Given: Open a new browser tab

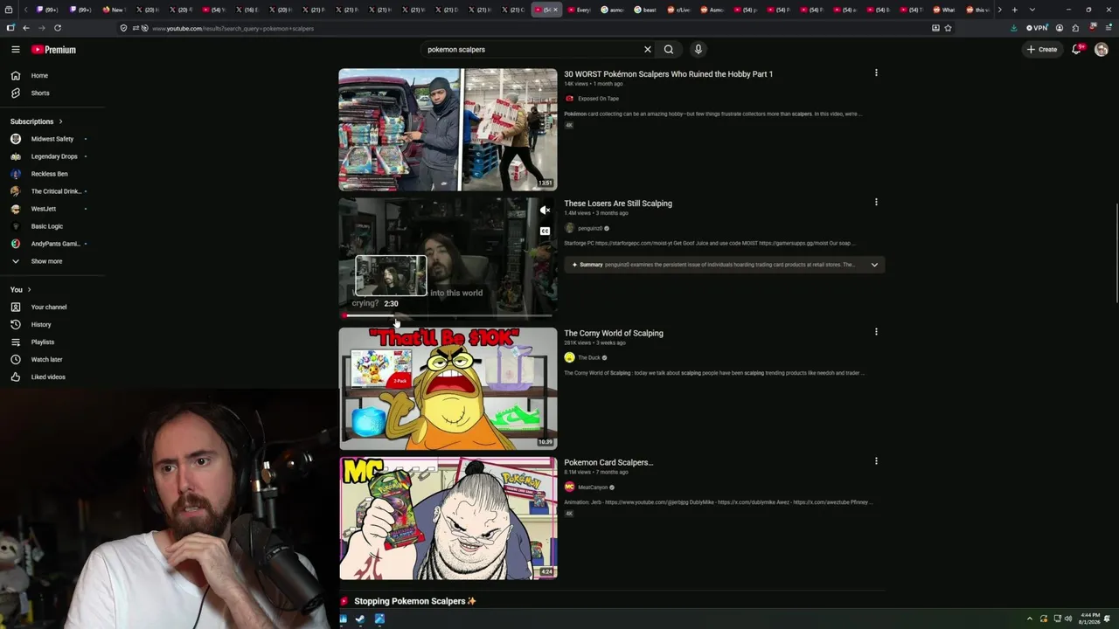Looking at the screenshot, I should [x=1014, y=10].
